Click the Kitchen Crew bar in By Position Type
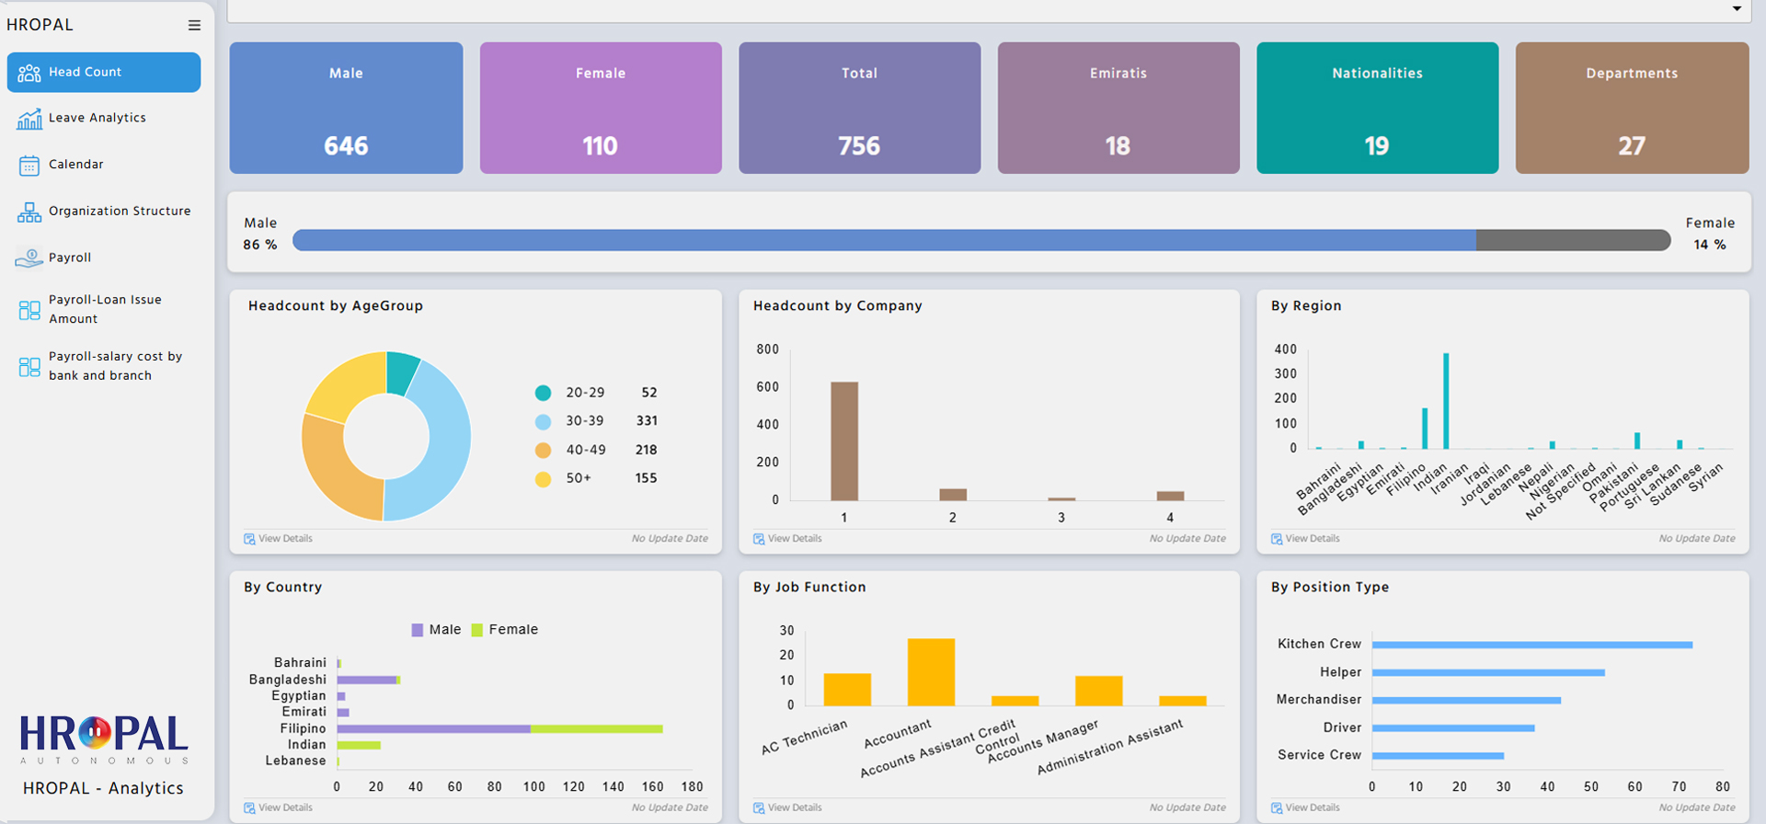This screenshot has height=824, width=1766. [1532, 645]
